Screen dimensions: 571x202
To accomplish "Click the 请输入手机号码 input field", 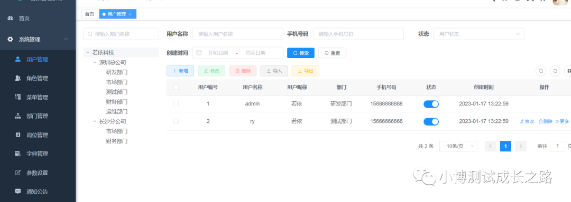I will 358,34.
